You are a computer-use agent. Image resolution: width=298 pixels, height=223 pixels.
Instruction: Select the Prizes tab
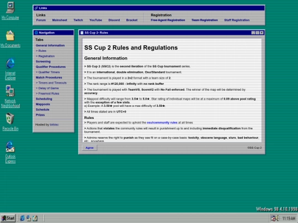40,115
